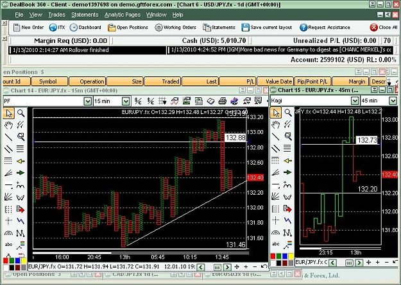Open the PF chart type dropdown

click(87, 101)
